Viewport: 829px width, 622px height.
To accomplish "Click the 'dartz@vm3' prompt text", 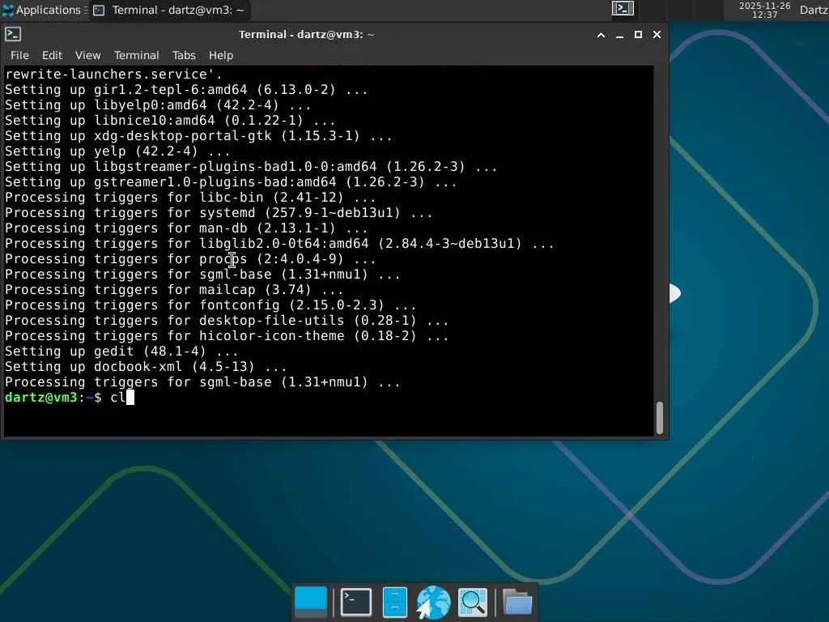I will click(41, 397).
